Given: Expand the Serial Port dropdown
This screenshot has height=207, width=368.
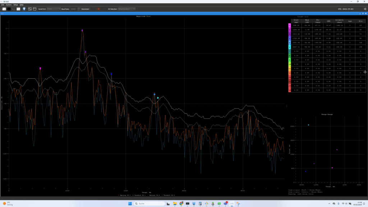Looking at the screenshot, I should pos(54,9).
